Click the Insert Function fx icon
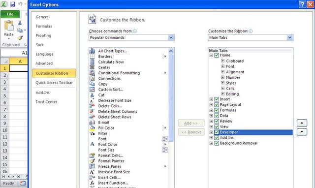Viewport: 315px width, 188px height. [92, 183]
